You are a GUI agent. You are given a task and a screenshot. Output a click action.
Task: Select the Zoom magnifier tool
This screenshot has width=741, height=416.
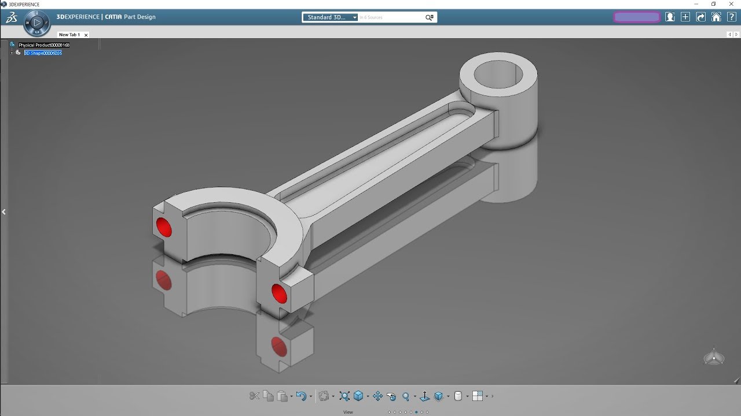(406, 396)
